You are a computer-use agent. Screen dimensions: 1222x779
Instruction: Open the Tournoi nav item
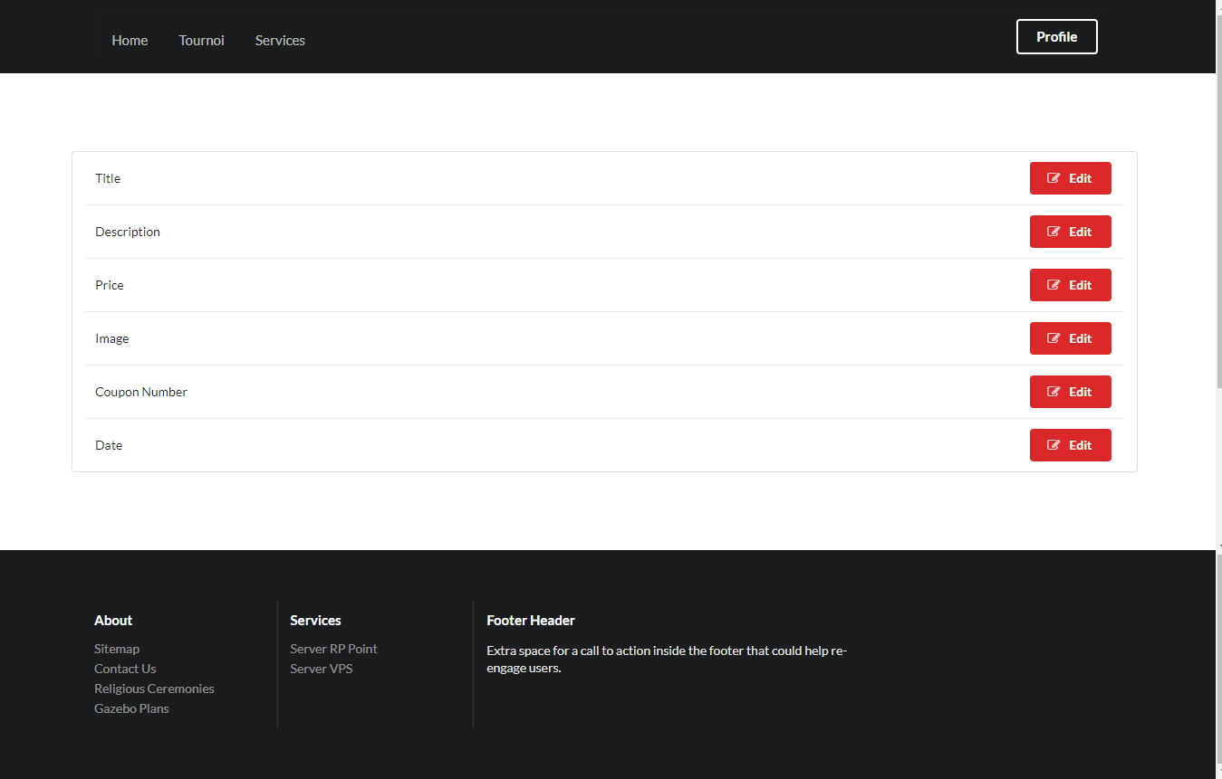point(201,41)
